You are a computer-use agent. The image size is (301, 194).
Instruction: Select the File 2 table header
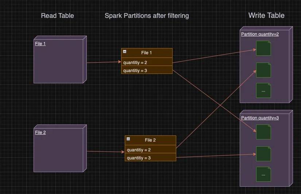pos(150,140)
